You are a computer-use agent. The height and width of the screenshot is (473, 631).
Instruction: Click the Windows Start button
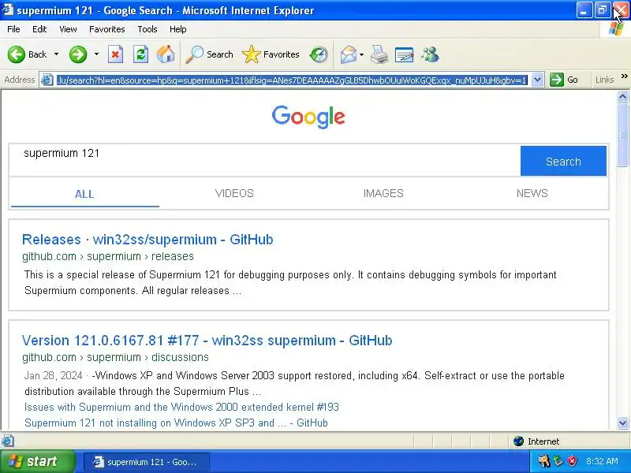tap(37, 461)
